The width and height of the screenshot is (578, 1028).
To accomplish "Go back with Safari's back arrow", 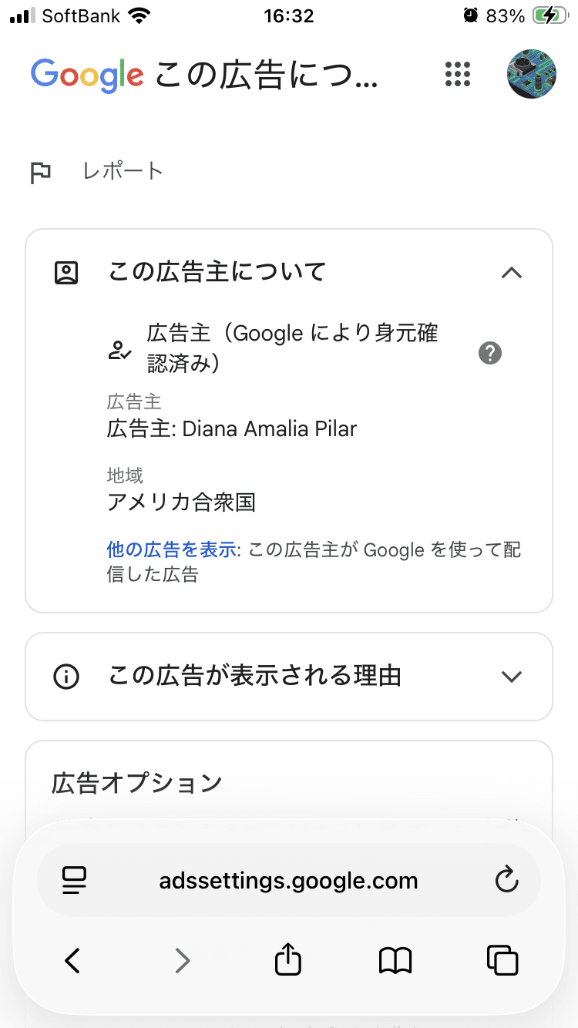I will click(72, 960).
